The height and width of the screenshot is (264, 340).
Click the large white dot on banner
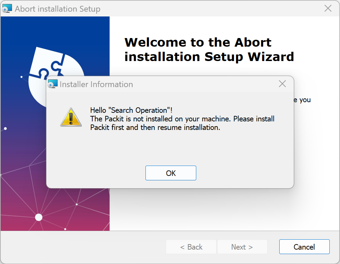point(38,217)
